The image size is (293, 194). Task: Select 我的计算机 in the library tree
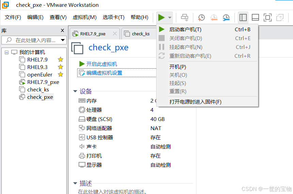coord(32,52)
